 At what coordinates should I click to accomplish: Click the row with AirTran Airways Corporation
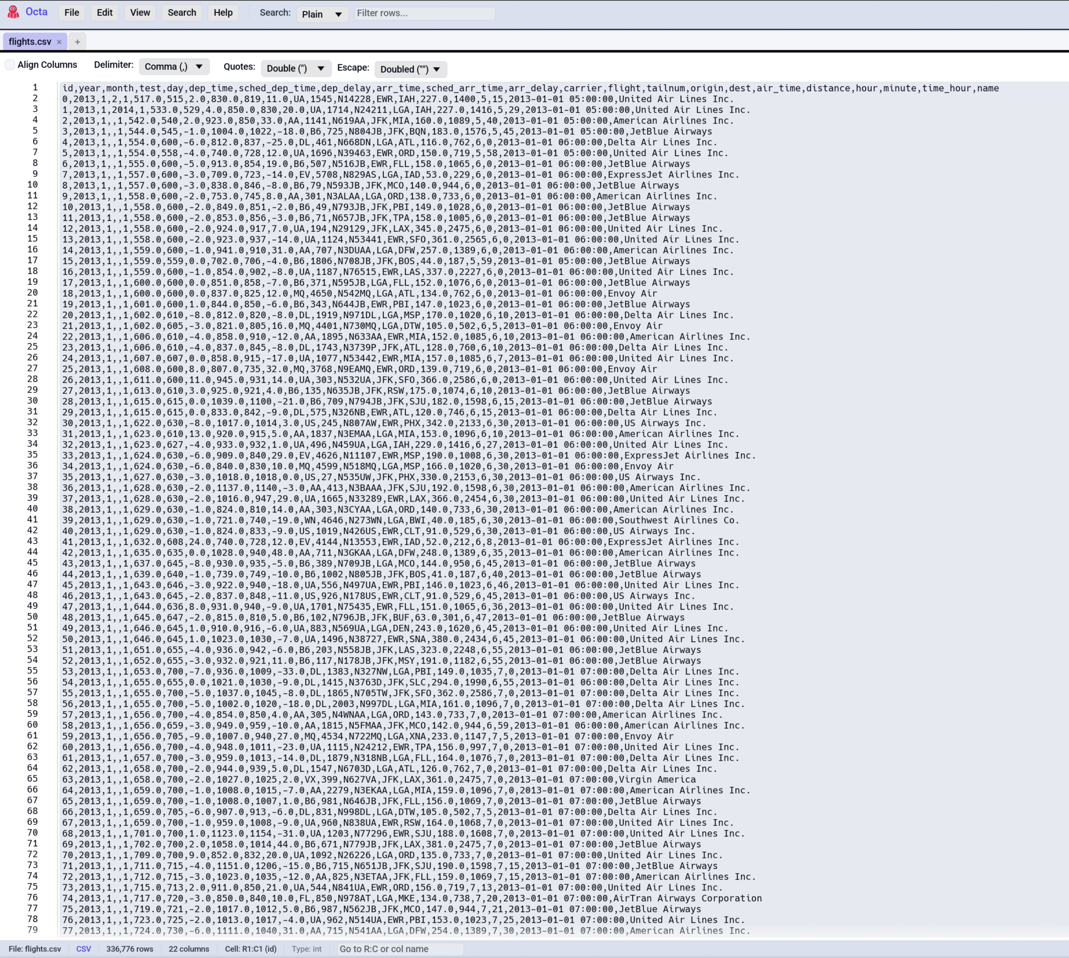click(412, 898)
